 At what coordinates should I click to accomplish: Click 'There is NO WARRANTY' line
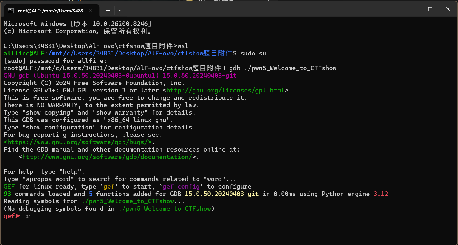tap(101, 105)
